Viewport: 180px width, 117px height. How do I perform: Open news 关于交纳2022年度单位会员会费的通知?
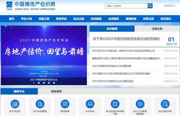click(x=113, y=81)
